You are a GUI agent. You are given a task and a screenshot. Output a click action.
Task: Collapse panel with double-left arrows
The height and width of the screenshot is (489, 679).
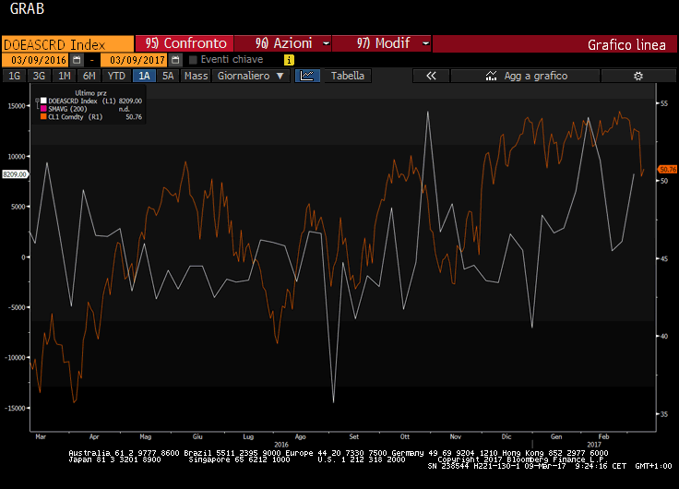tap(430, 76)
